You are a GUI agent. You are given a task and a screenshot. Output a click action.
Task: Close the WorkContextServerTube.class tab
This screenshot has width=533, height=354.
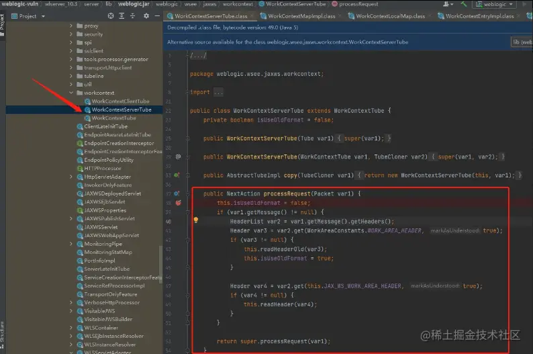pos(252,16)
